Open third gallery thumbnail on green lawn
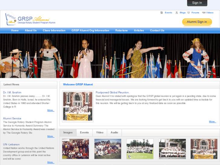 (x=140, y=149)
